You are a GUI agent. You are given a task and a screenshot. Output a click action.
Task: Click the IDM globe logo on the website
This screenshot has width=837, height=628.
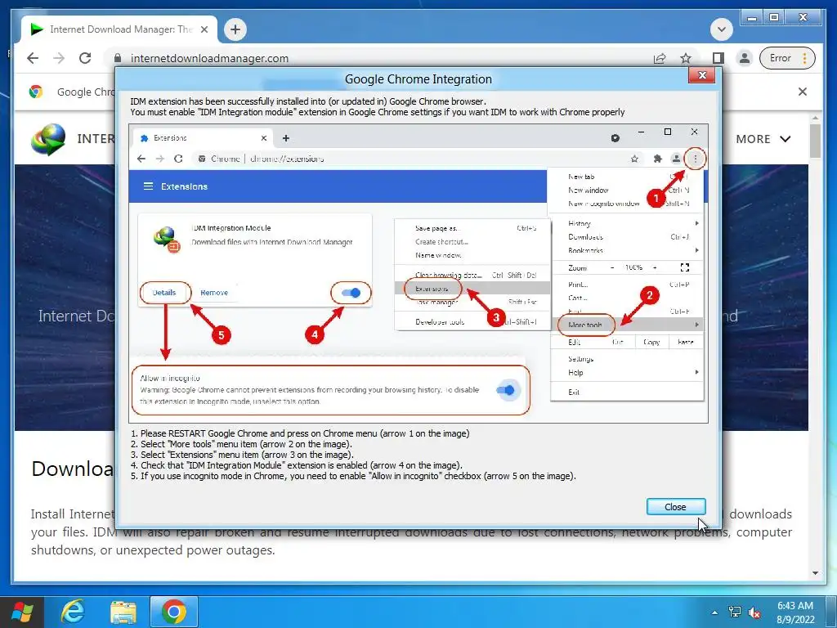point(48,139)
